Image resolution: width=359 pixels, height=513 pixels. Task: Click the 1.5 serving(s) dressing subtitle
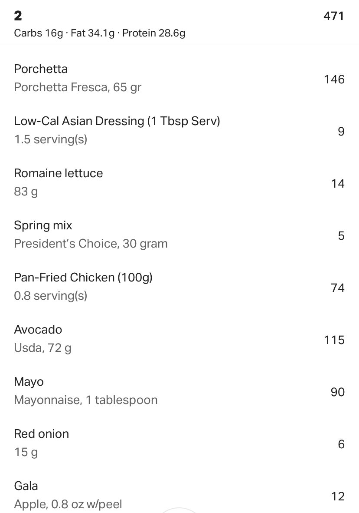tap(51, 139)
